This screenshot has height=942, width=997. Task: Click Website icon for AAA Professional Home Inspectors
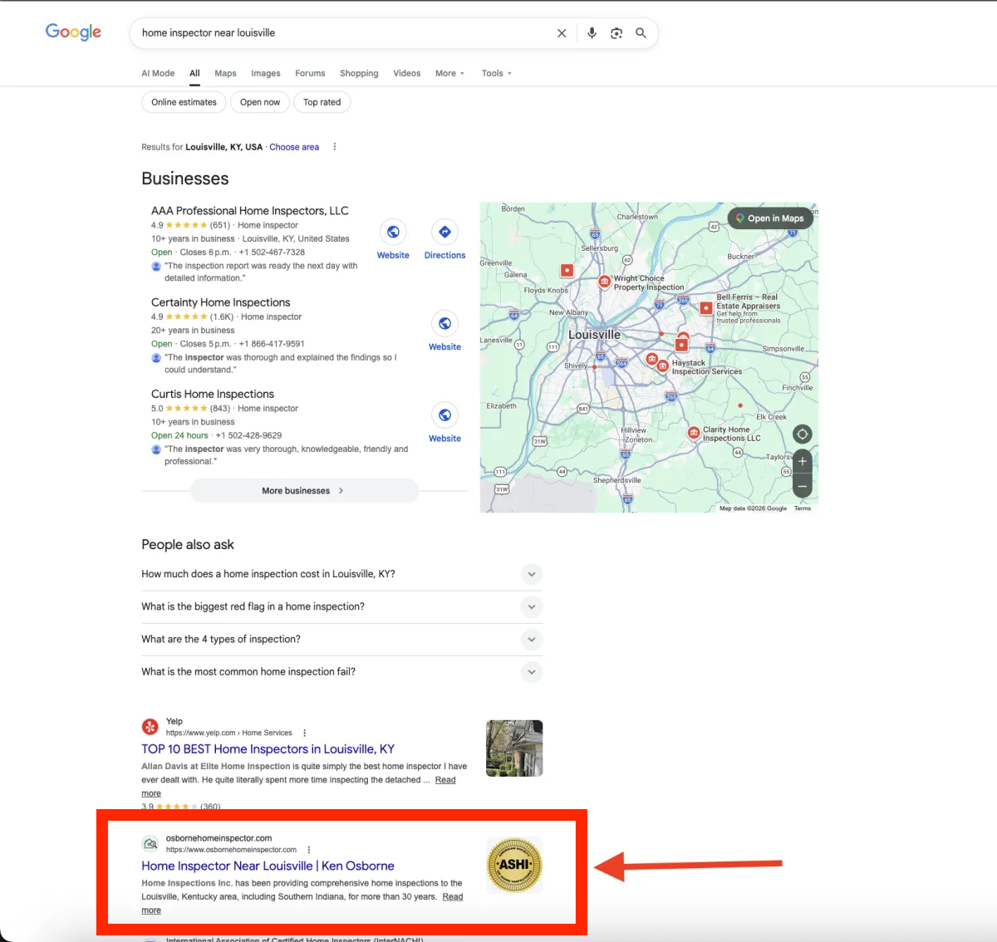(393, 232)
